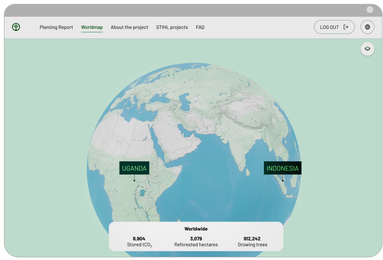Click the 8,904 Stored tCO2 value
This screenshot has height=260, width=383.
[x=139, y=239]
